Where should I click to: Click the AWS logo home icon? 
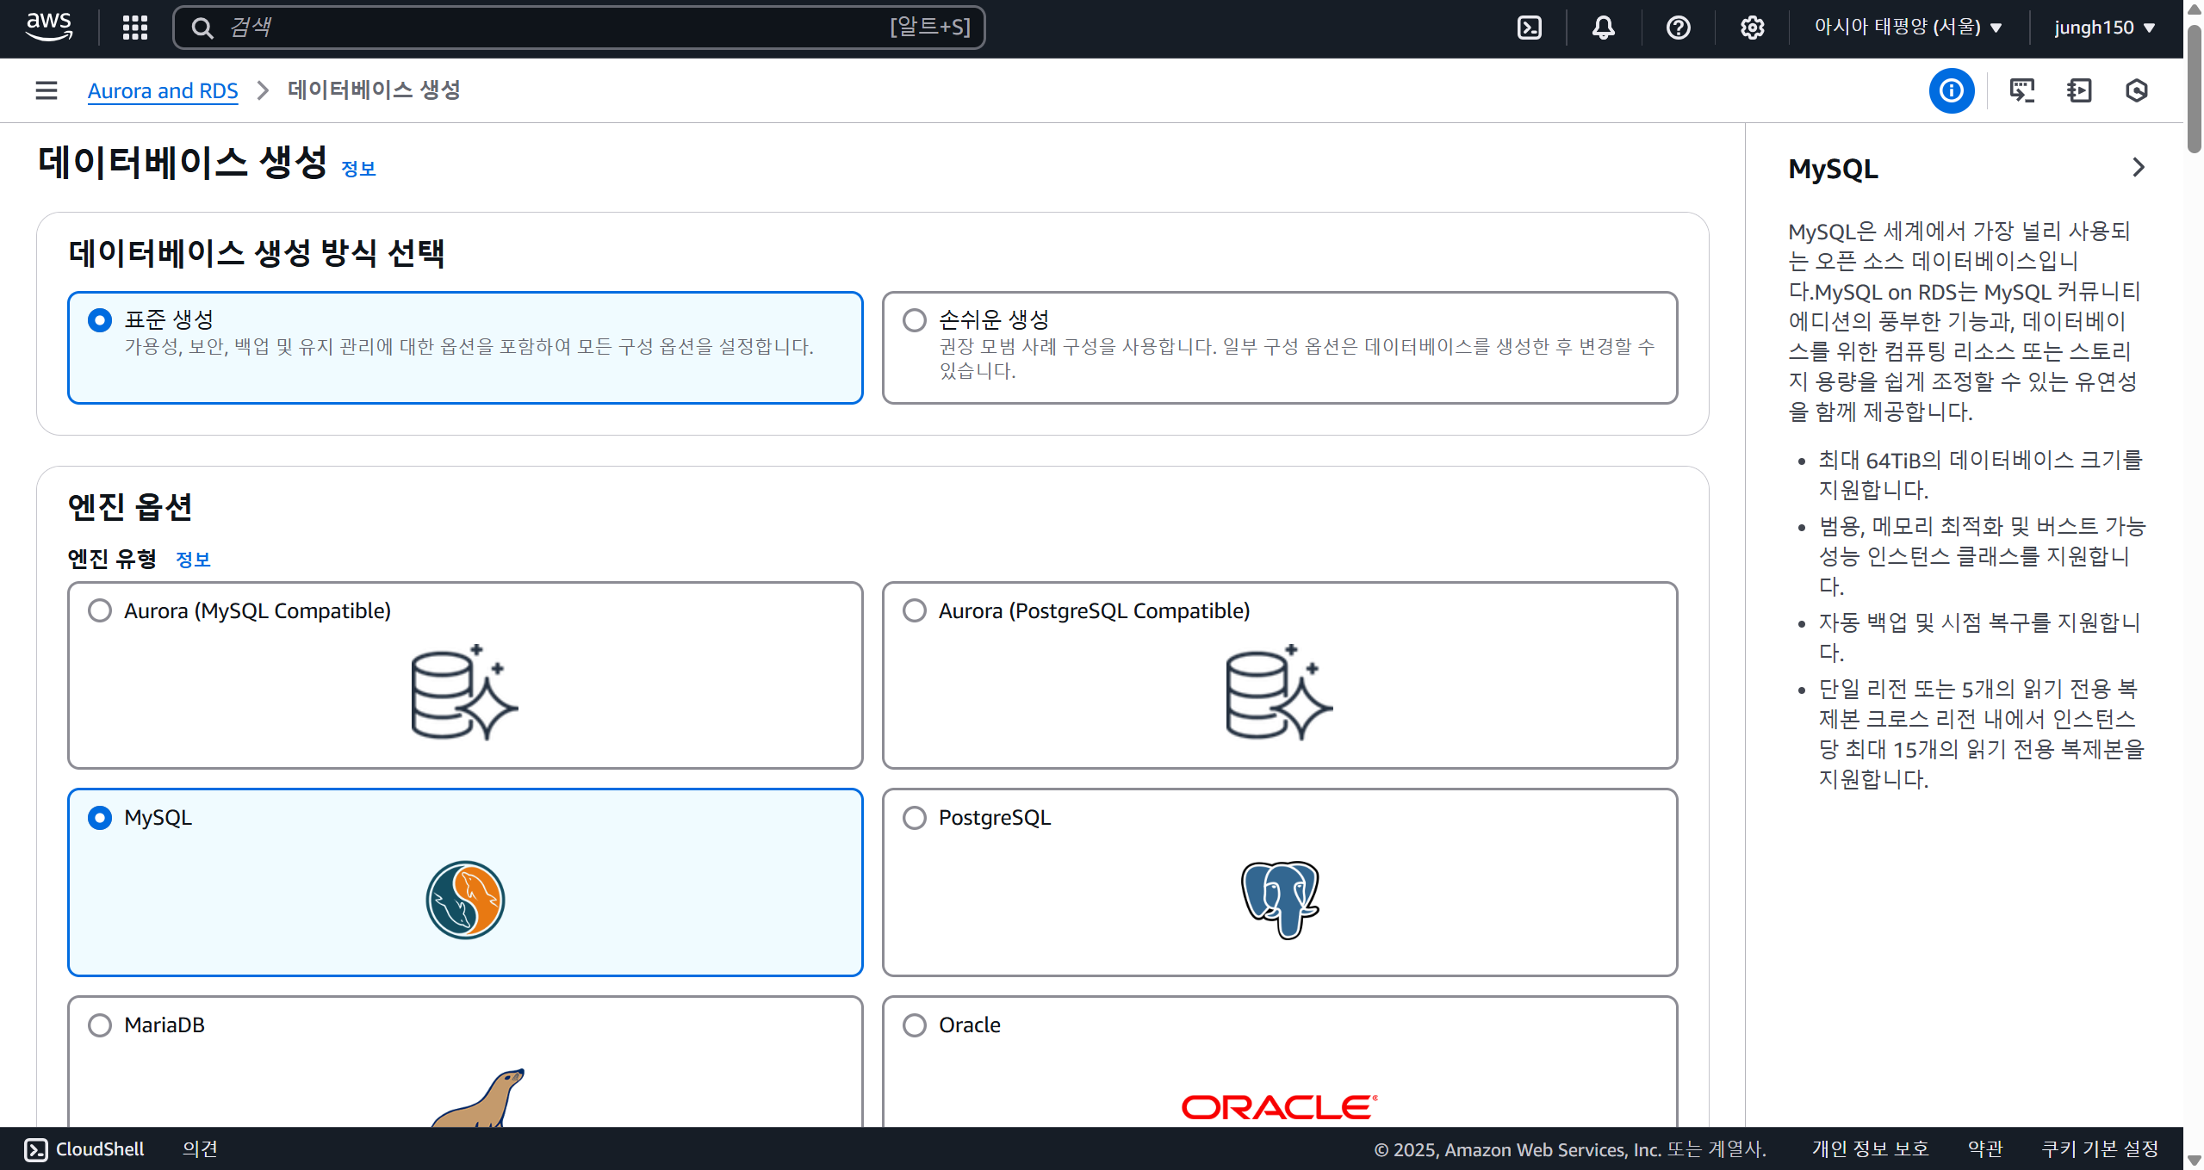pos(49,27)
